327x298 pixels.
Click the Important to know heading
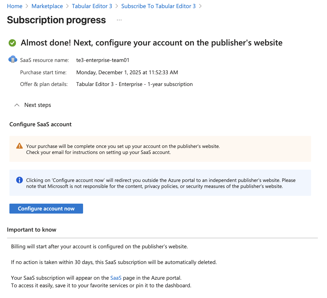[x=32, y=230]
